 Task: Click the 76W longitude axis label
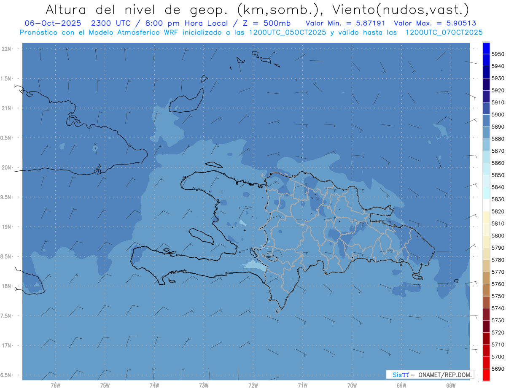[55, 385]
